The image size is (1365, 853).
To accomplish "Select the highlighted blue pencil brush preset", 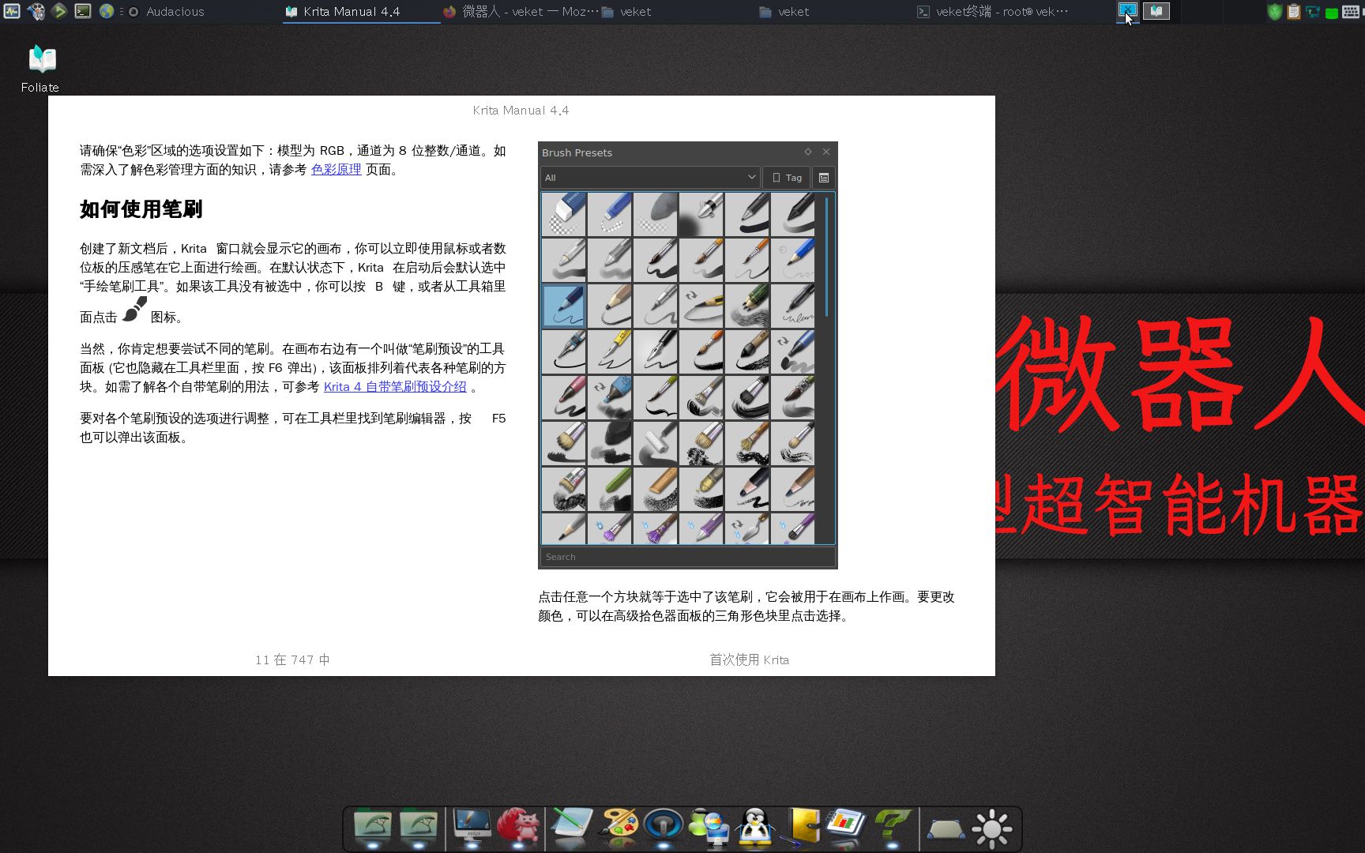I will (x=564, y=306).
